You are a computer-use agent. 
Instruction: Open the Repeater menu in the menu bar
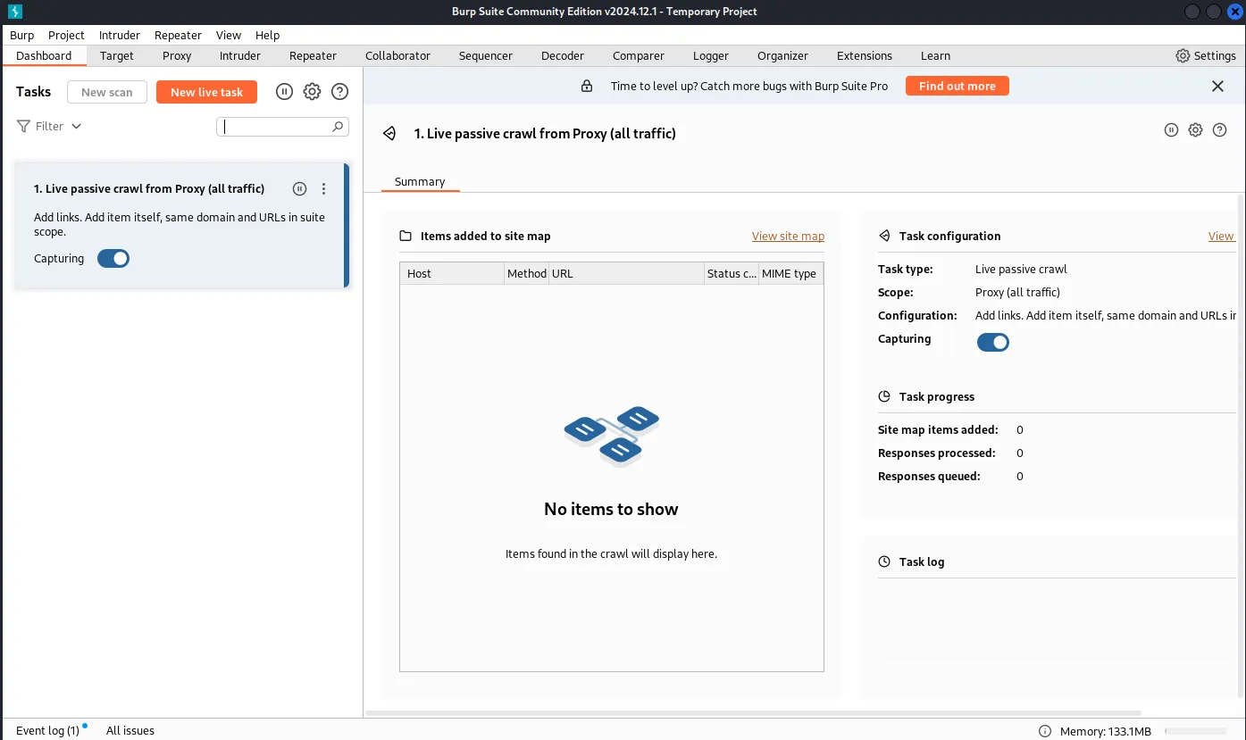point(178,35)
